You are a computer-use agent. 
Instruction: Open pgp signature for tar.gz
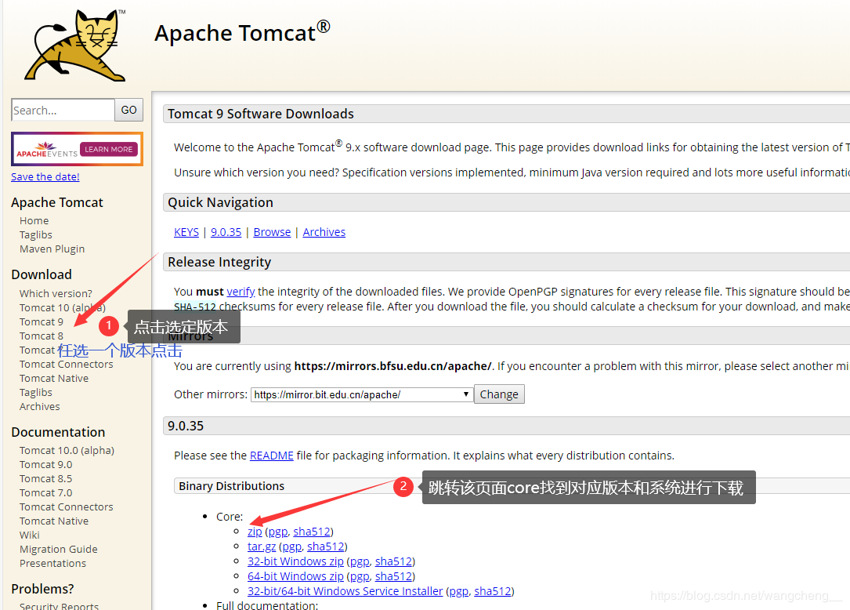coord(291,546)
